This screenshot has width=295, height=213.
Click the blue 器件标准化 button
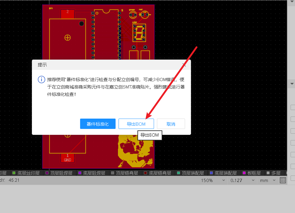pos(98,124)
